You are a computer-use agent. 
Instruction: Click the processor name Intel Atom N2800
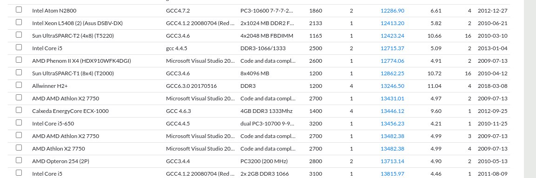click(x=54, y=11)
